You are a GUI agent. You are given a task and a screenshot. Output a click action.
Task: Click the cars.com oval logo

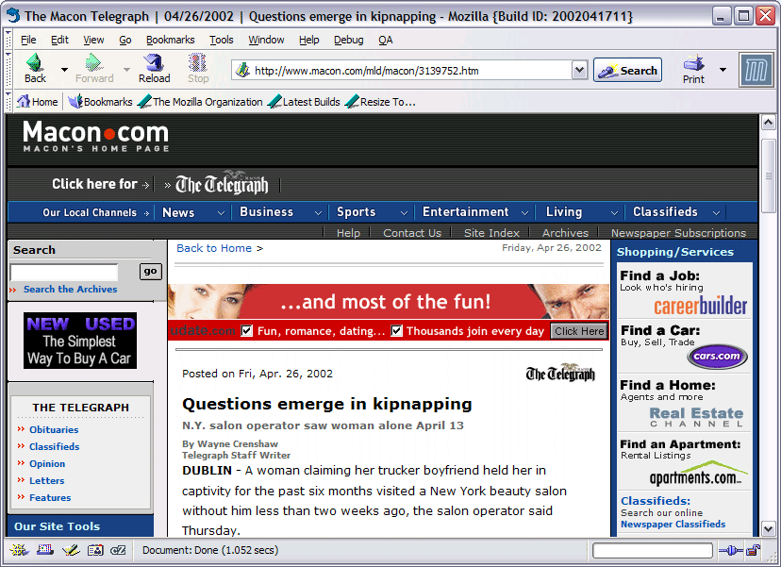(717, 357)
